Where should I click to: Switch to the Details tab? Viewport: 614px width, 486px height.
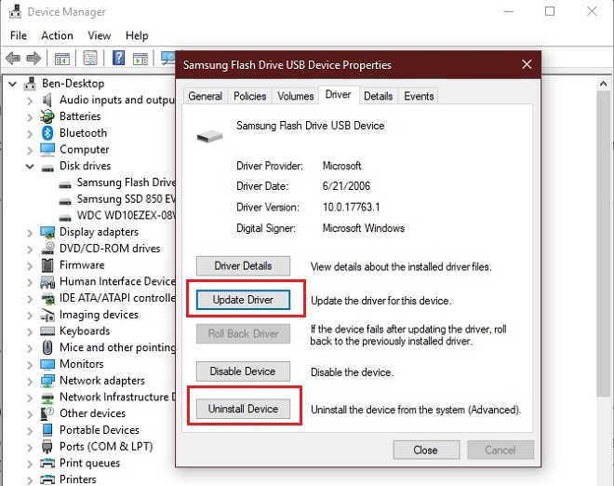[x=379, y=96]
